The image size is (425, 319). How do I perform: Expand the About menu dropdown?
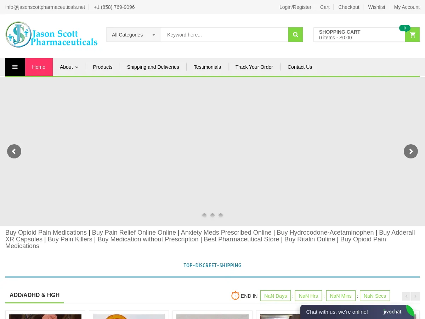[69, 67]
